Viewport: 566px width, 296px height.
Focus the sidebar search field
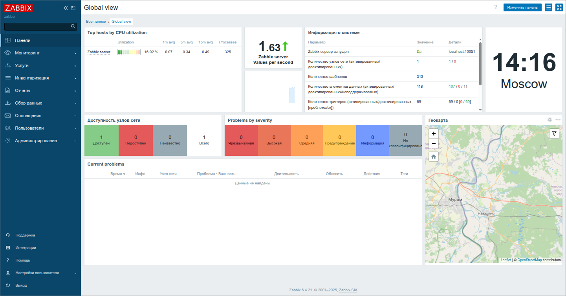tap(37, 26)
